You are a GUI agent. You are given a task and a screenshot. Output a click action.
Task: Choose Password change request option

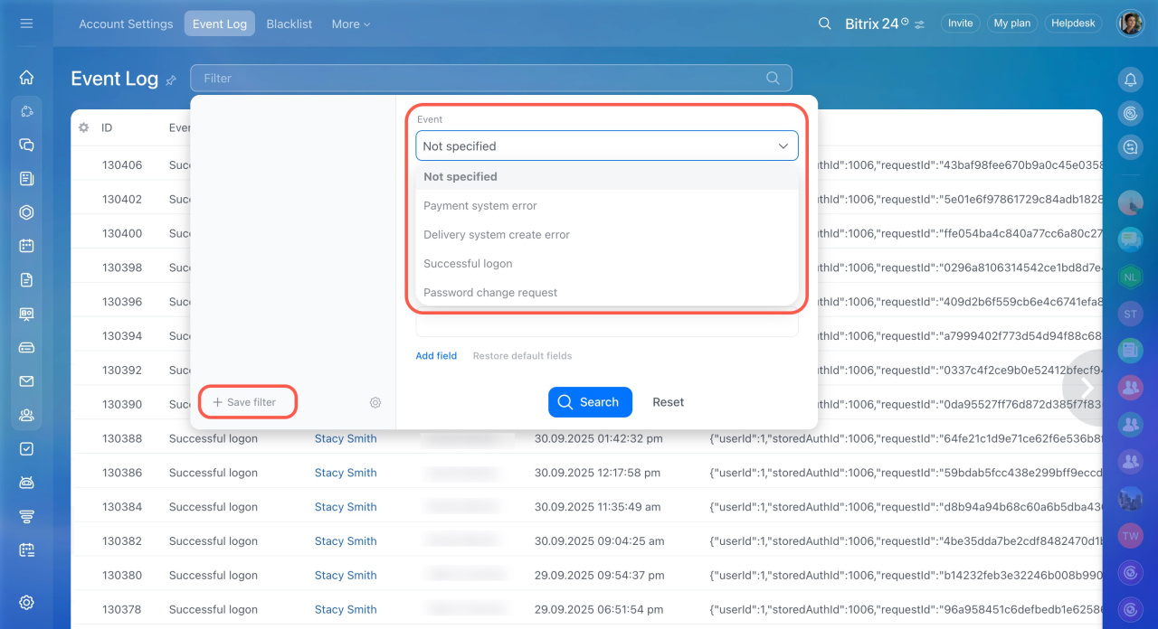(x=490, y=293)
